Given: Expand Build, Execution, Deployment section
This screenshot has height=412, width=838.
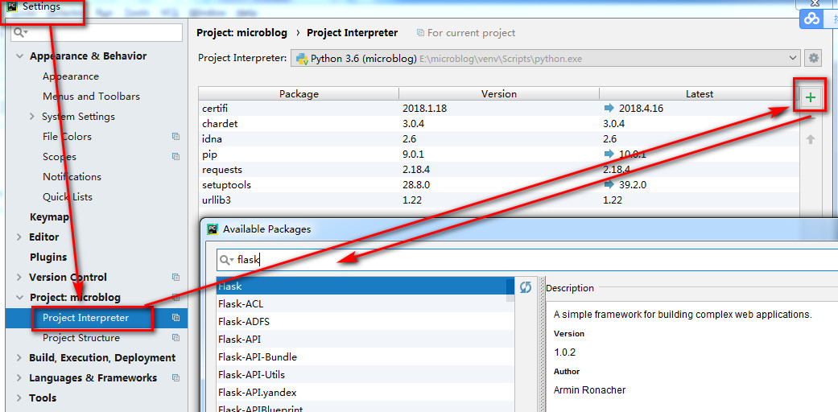Looking at the screenshot, I should 20,357.
